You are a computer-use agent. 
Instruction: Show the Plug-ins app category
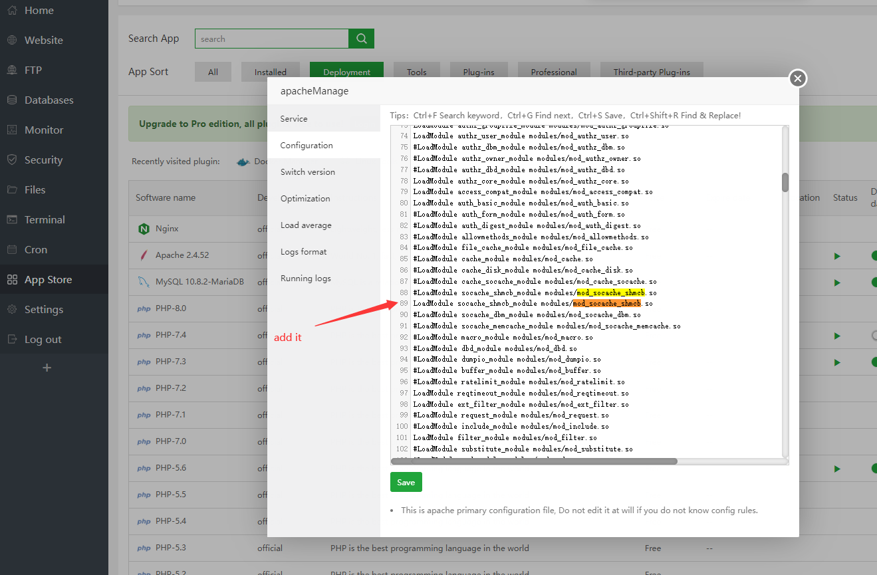[477, 72]
